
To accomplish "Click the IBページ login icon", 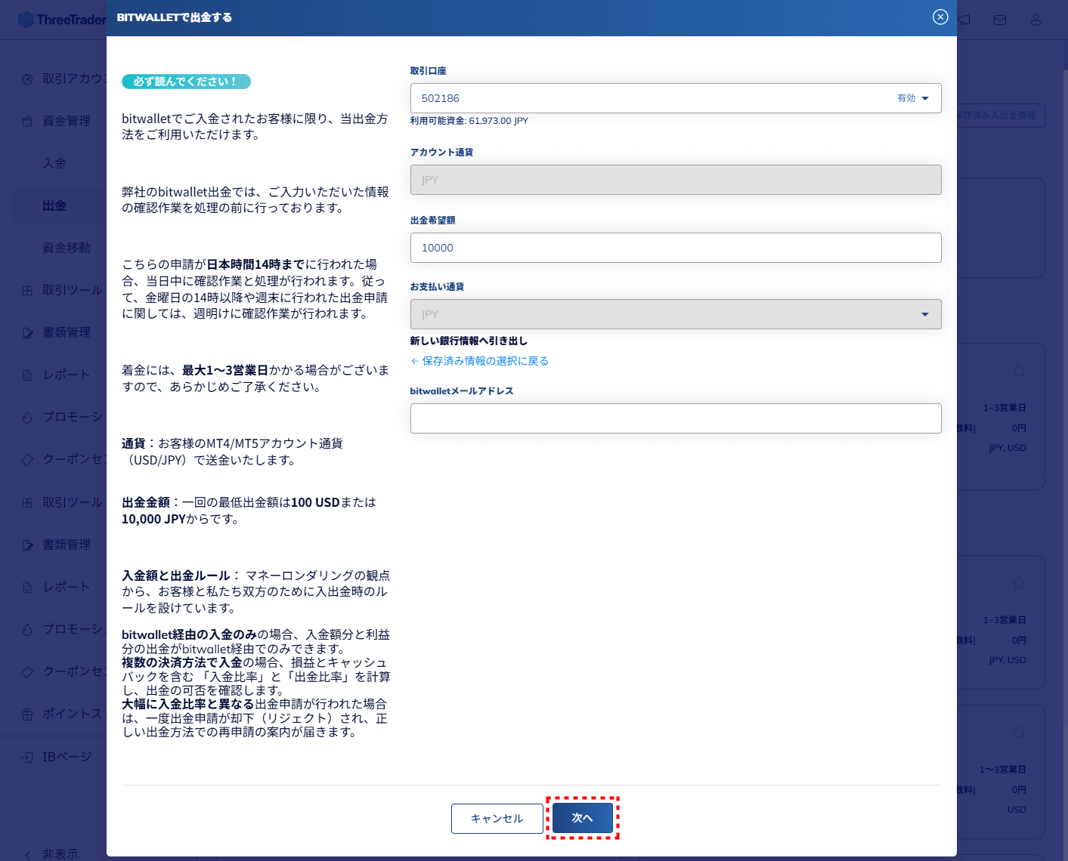I will 27,757.
